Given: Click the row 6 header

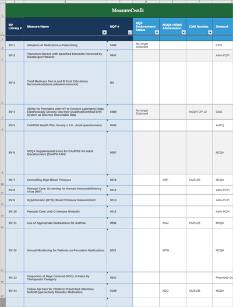Looking at the screenshot, I should 3,83.
